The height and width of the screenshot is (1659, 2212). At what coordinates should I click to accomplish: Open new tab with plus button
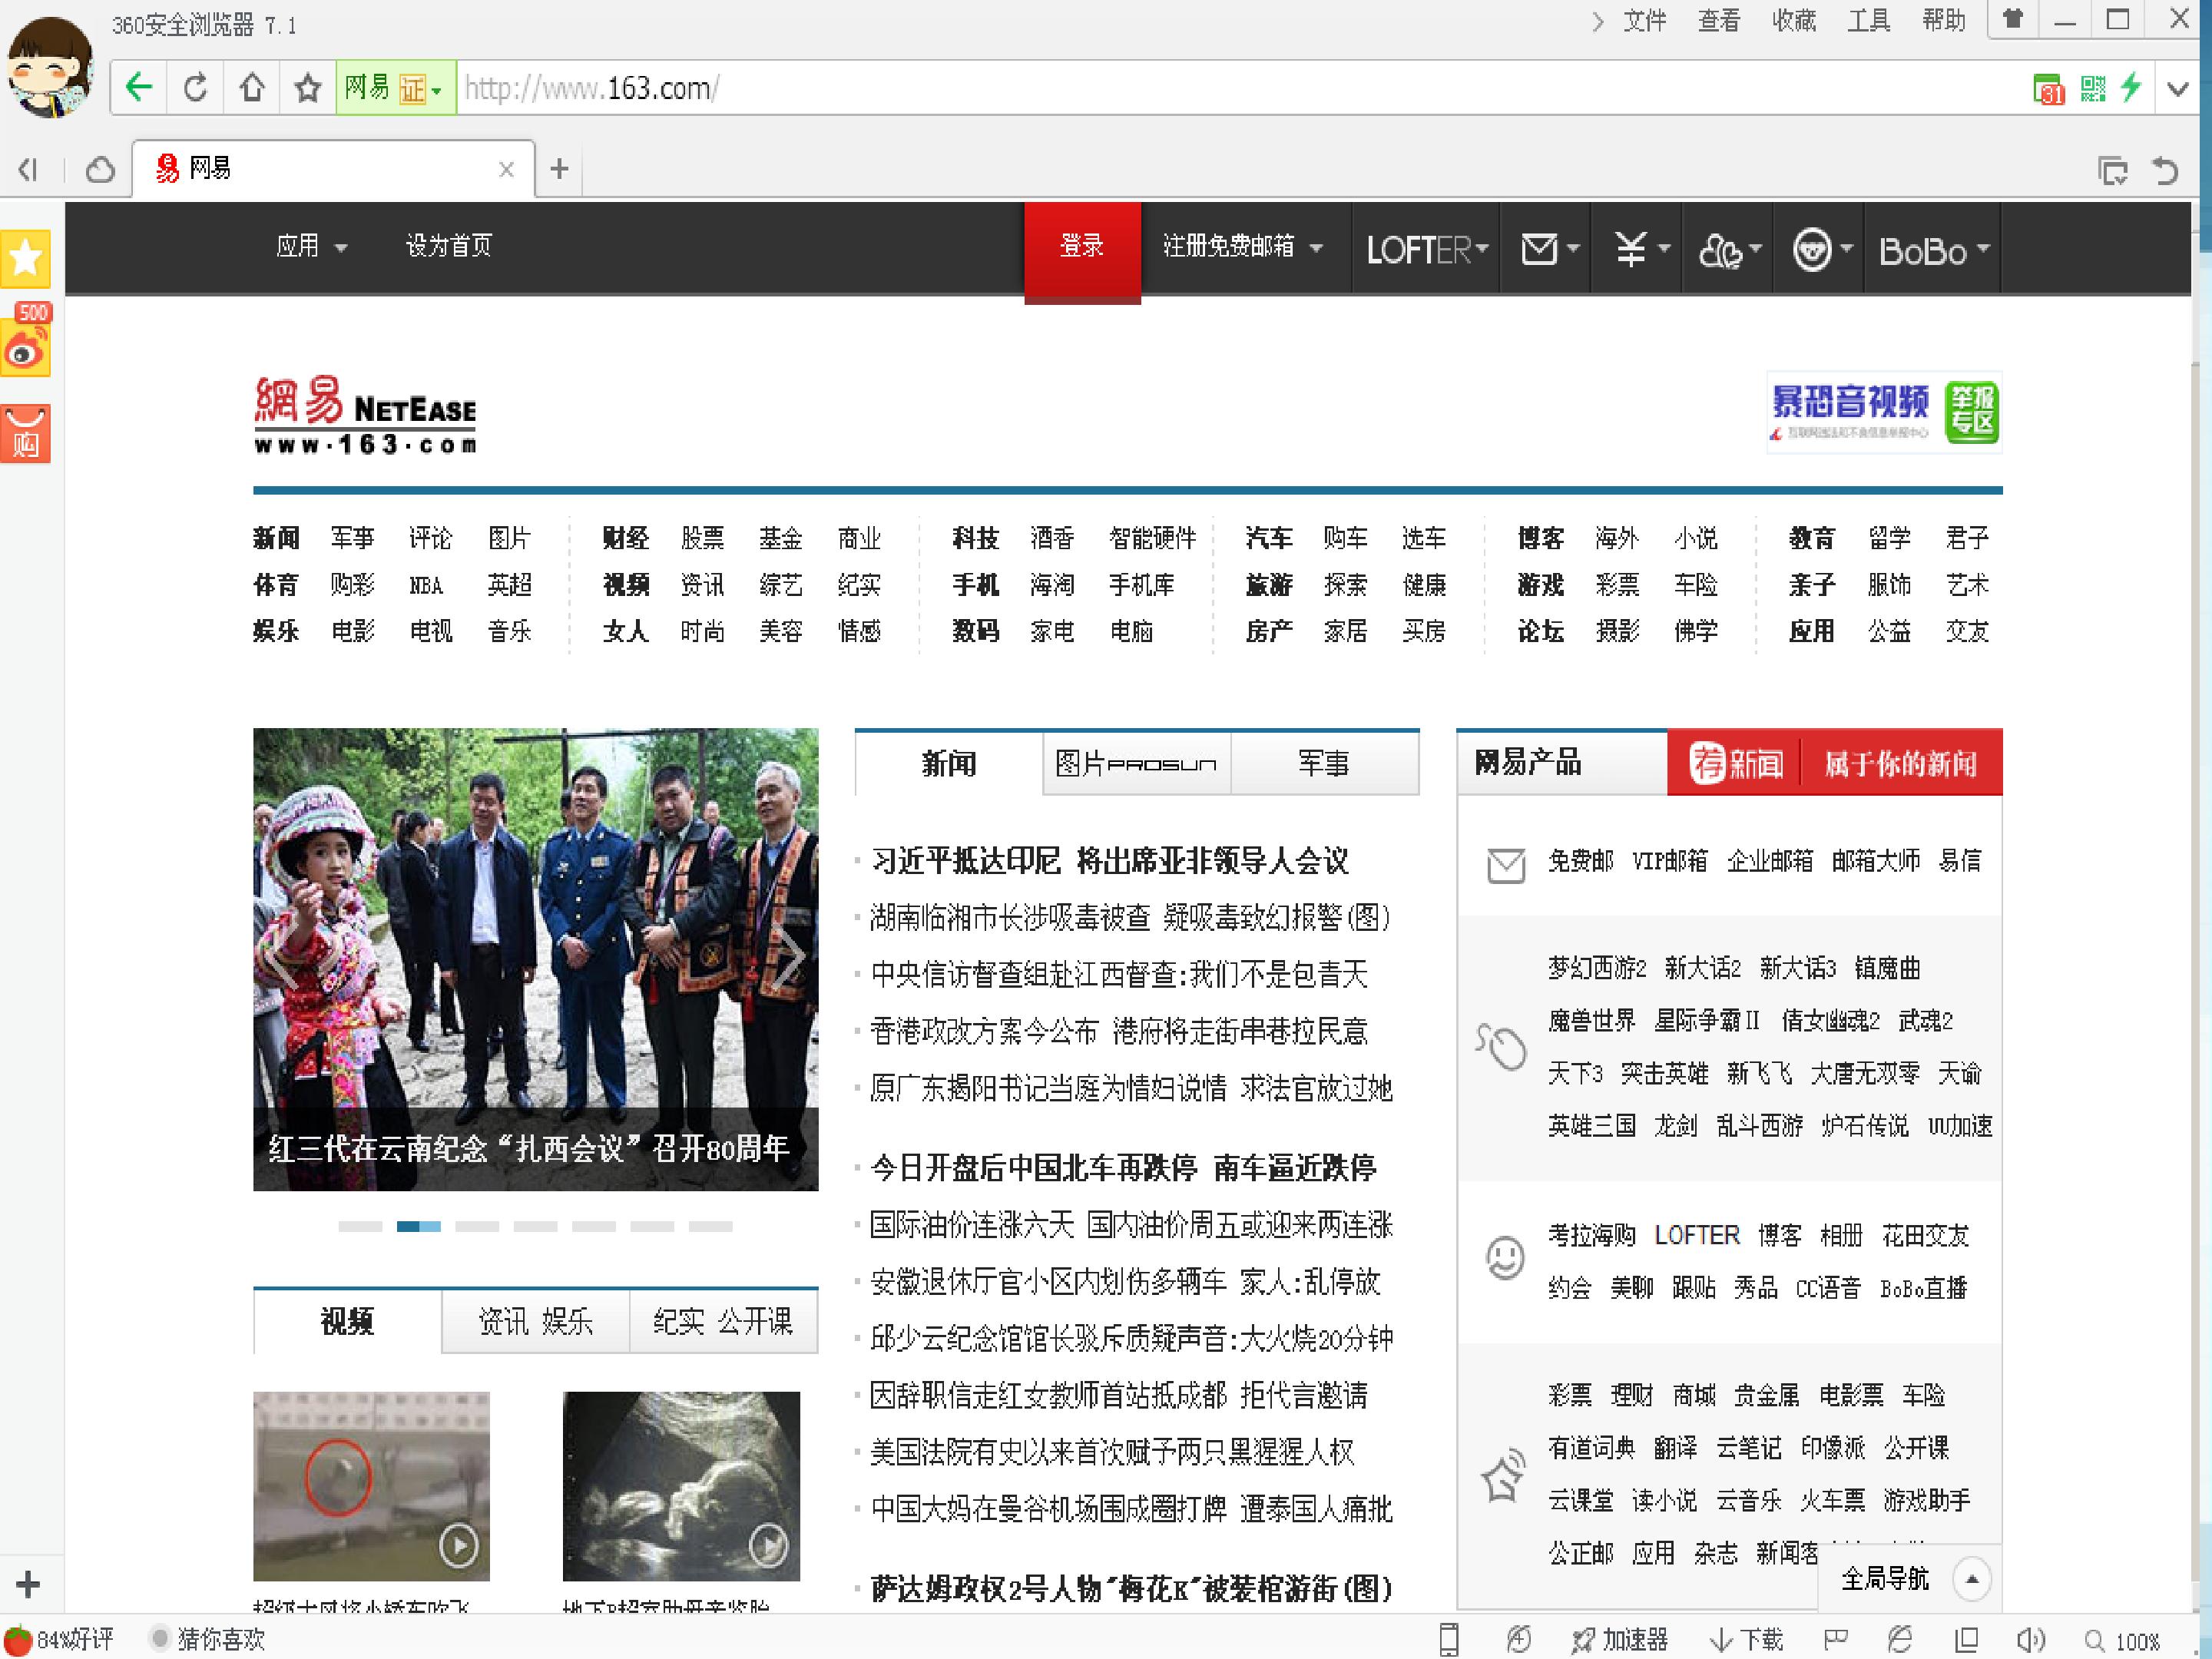point(559,169)
